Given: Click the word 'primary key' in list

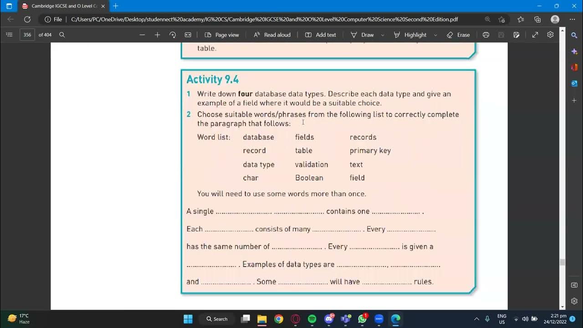Looking at the screenshot, I should point(370,151).
